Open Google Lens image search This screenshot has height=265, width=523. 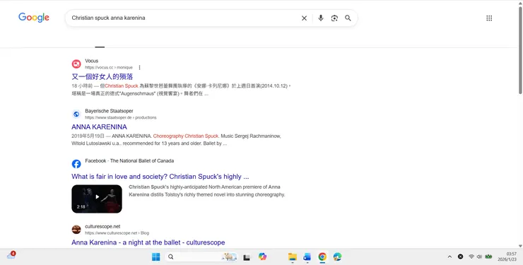coord(334,18)
